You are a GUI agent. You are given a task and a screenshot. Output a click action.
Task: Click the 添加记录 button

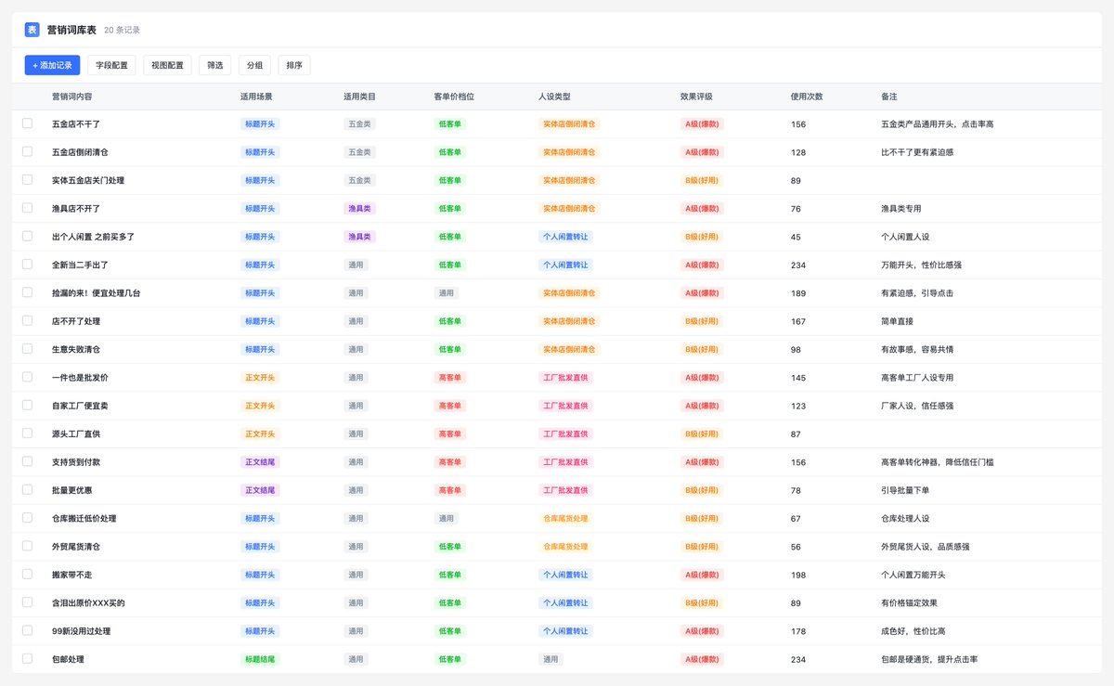tap(52, 65)
